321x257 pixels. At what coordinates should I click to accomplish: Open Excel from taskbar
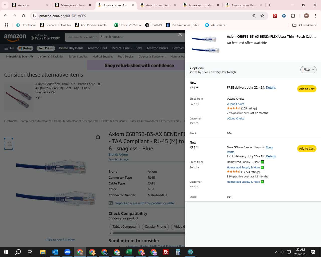(x=129, y=252)
